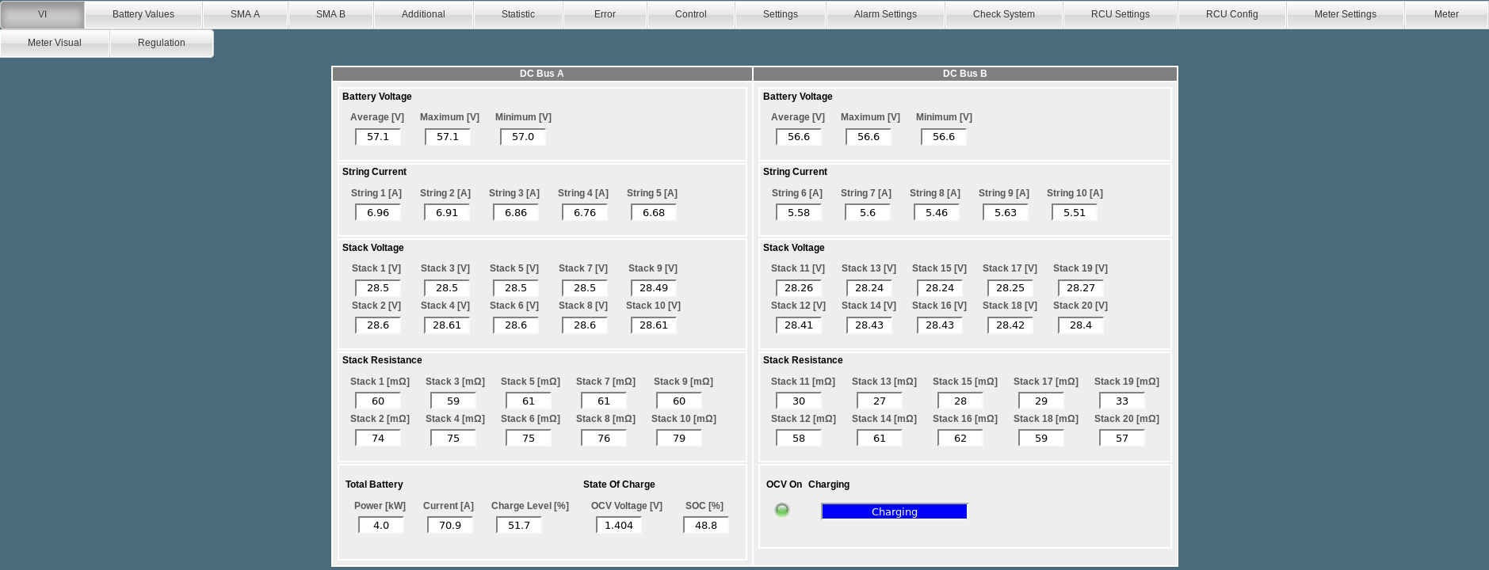Show the Error tab
This screenshot has width=1489, height=570.
(605, 14)
